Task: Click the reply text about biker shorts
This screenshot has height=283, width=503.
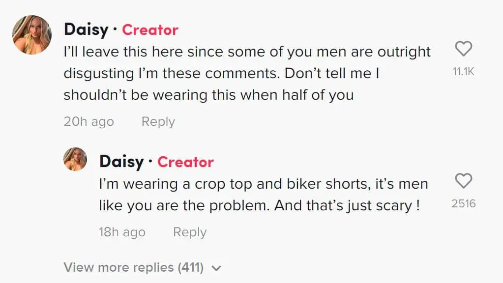Action: point(263,184)
